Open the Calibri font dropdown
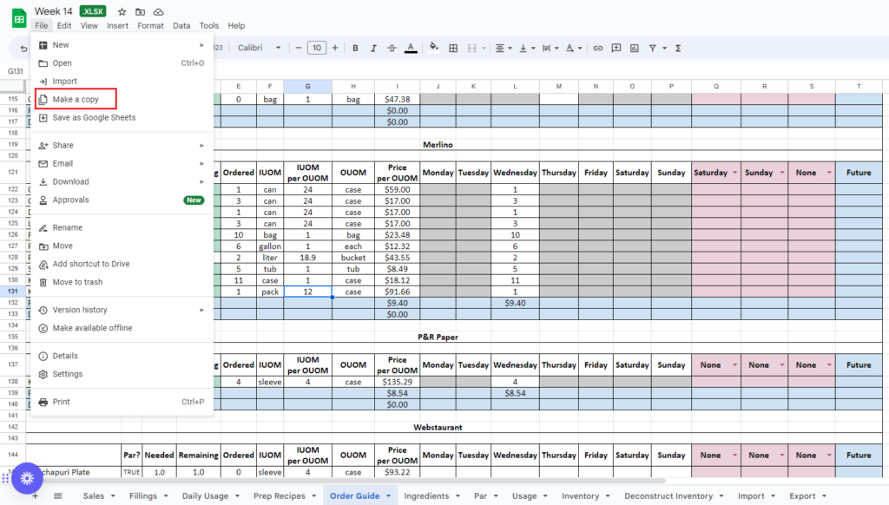Image resolution: width=889 pixels, height=505 pixels. [259, 48]
